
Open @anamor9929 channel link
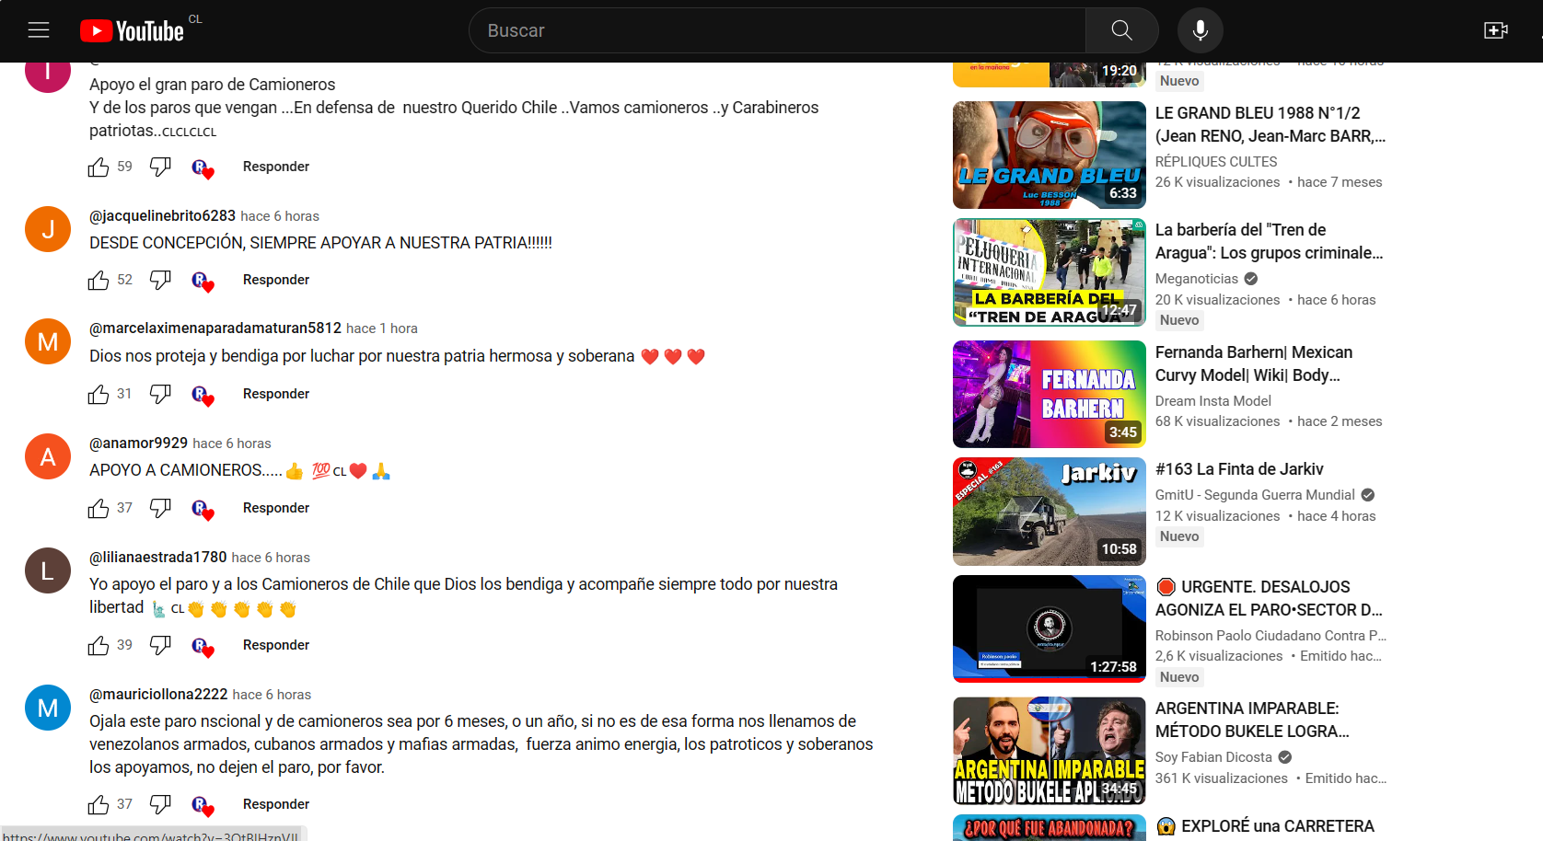point(138,443)
